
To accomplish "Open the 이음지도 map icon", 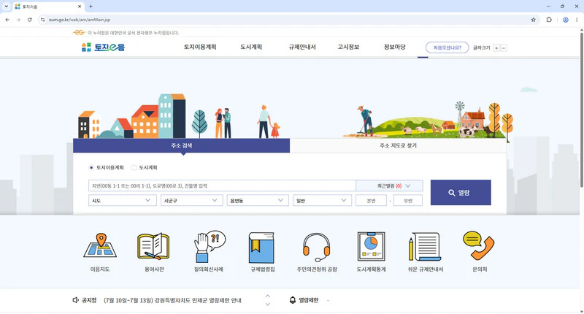I will [100, 246].
